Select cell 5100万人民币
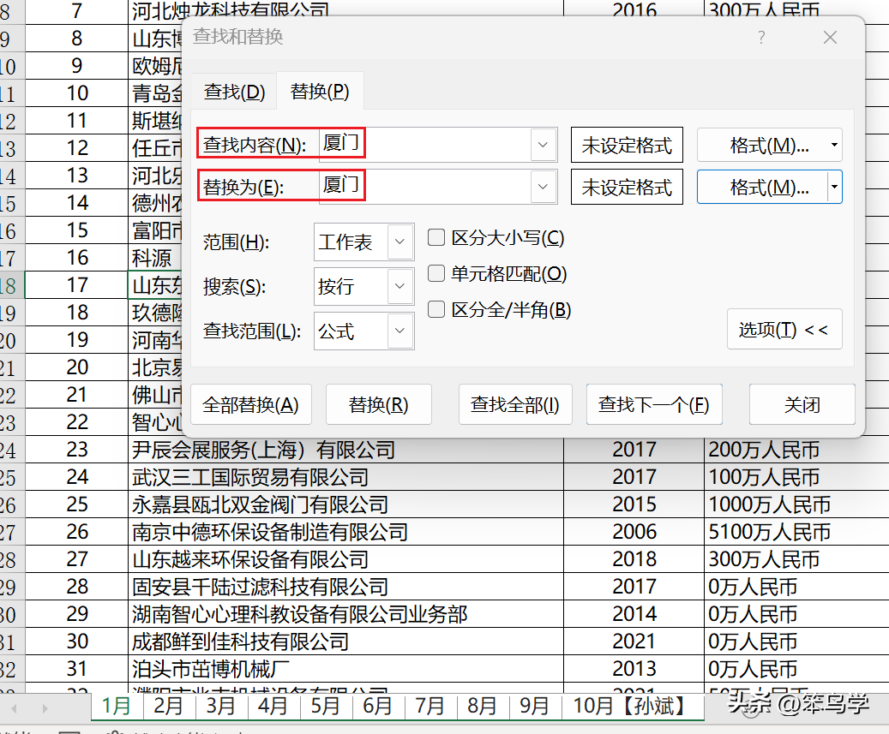This screenshot has height=734, width=889. (796, 532)
